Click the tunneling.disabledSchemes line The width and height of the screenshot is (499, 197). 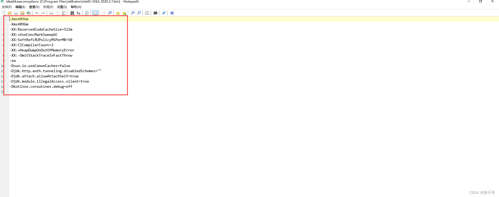point(56,71)
